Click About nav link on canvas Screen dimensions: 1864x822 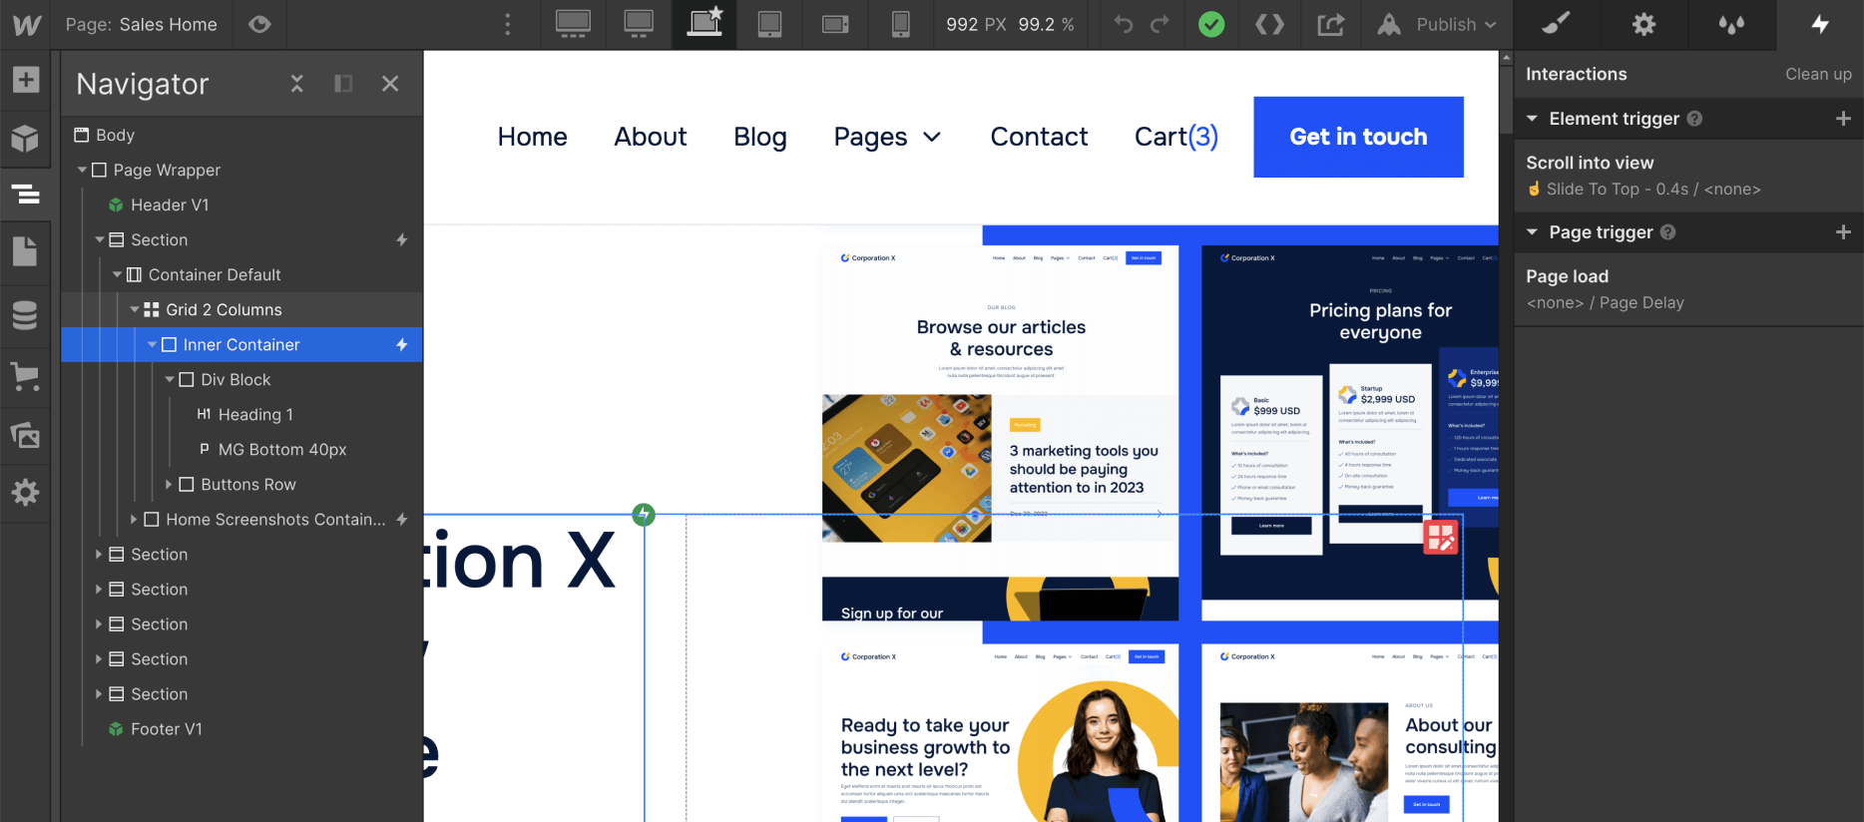coord(651,137)
